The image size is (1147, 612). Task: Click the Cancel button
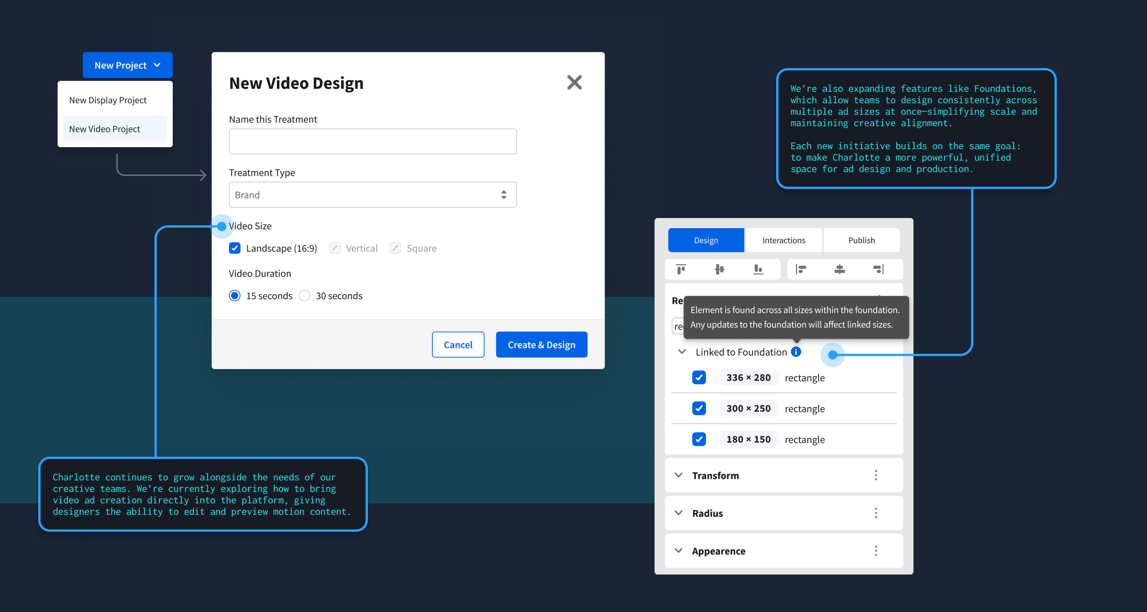(458, 345)
